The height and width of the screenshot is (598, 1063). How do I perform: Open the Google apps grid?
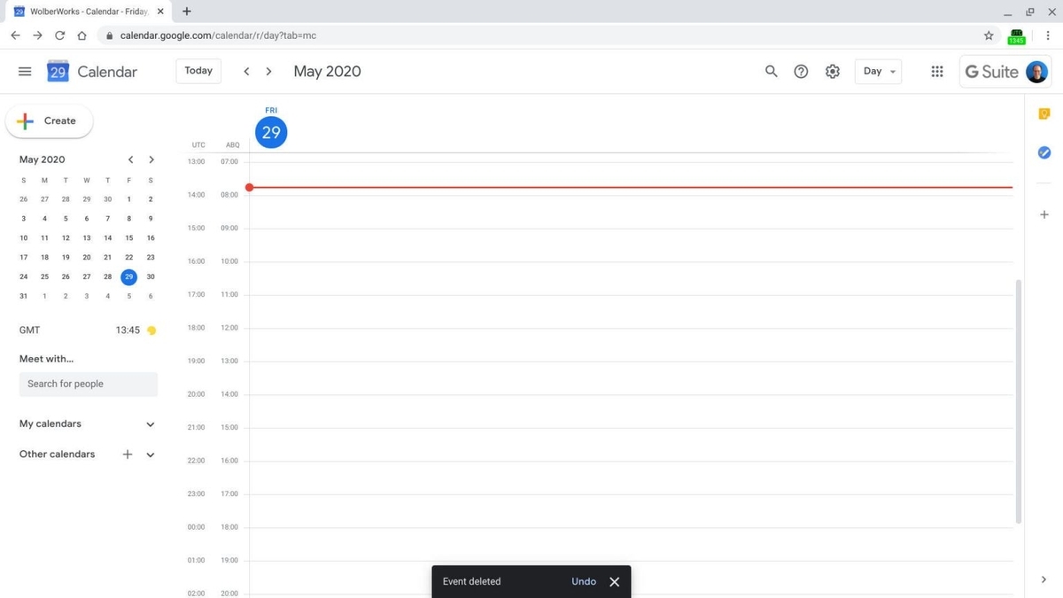[x=936, y=72]
